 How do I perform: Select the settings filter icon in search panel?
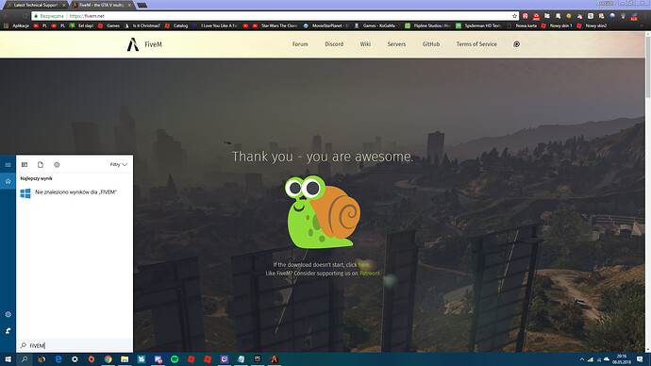coord(57,165)
